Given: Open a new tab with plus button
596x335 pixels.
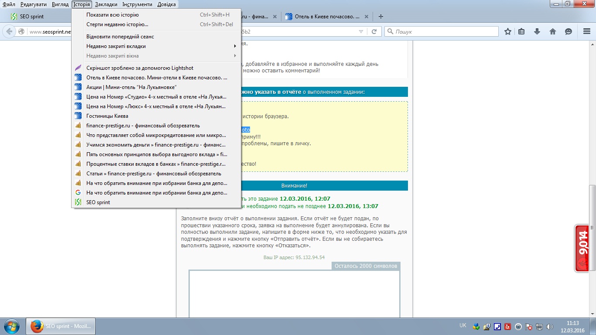Looking at the screenshot, I should coord(381,17).
